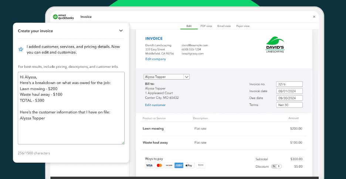
Task: Select the Visa payment icon
Action: [149, 165]
